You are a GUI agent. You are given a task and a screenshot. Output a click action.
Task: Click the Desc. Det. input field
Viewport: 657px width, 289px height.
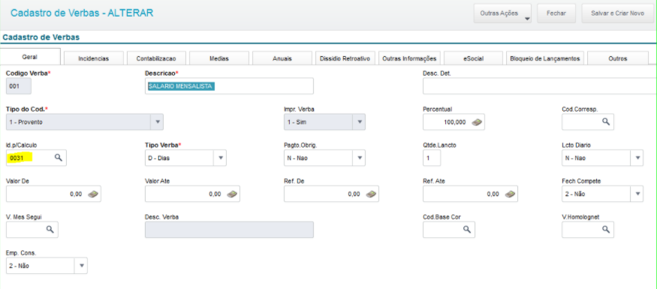540,86
